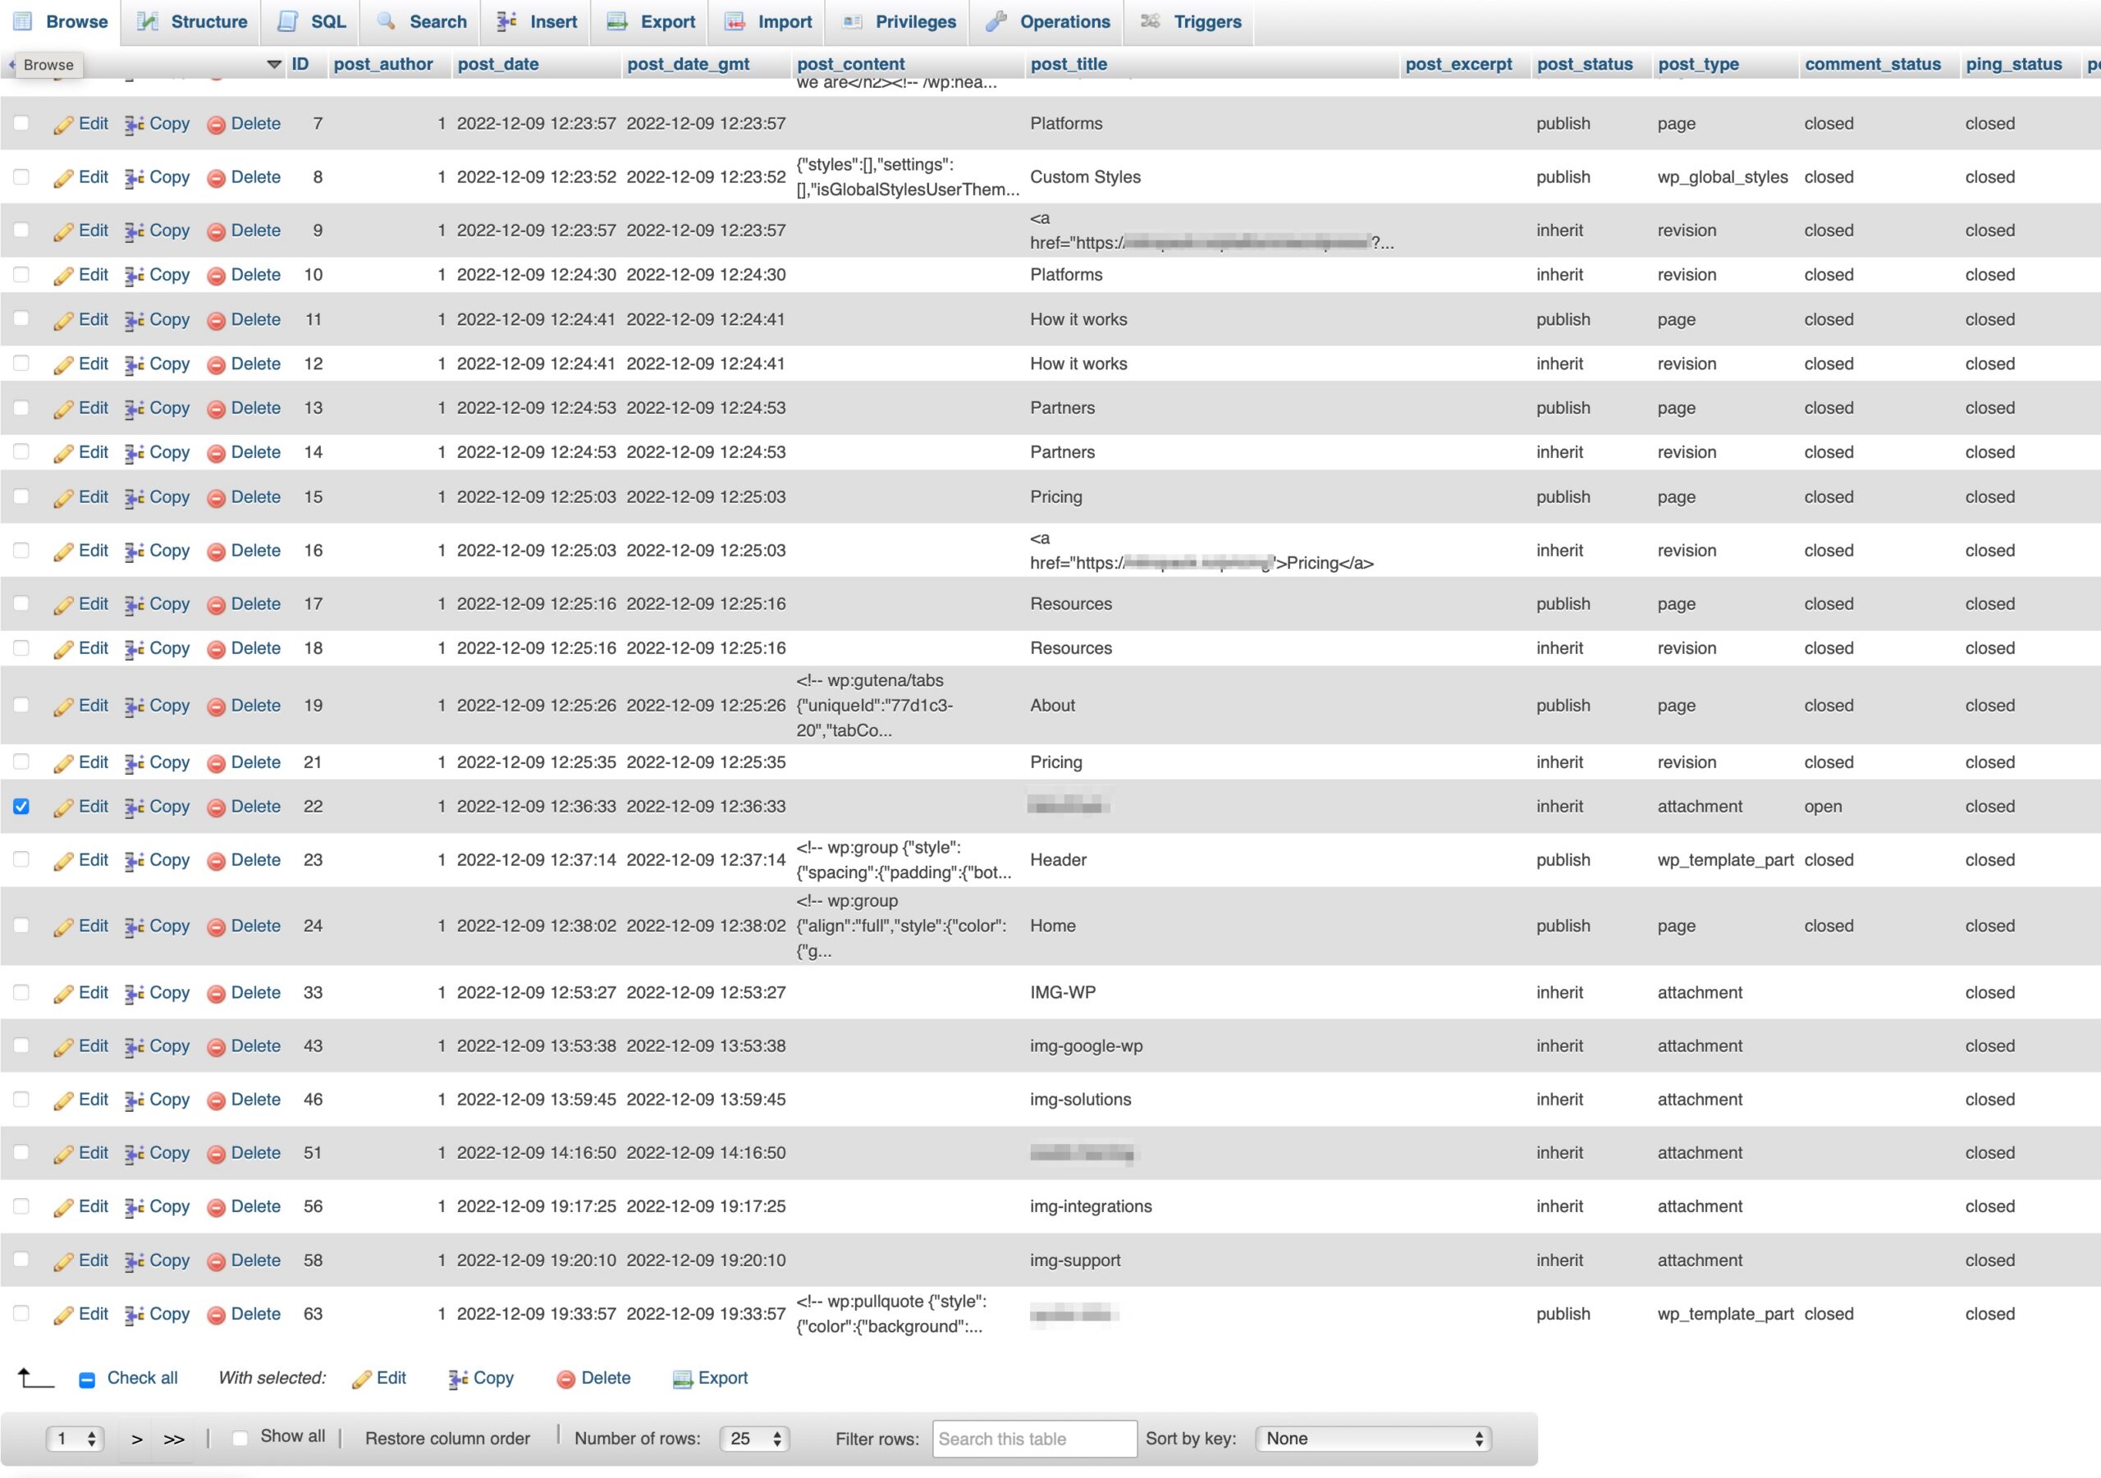Switch to the Export tab
Screen dimensions: 2101x1478
pos(651,22)
